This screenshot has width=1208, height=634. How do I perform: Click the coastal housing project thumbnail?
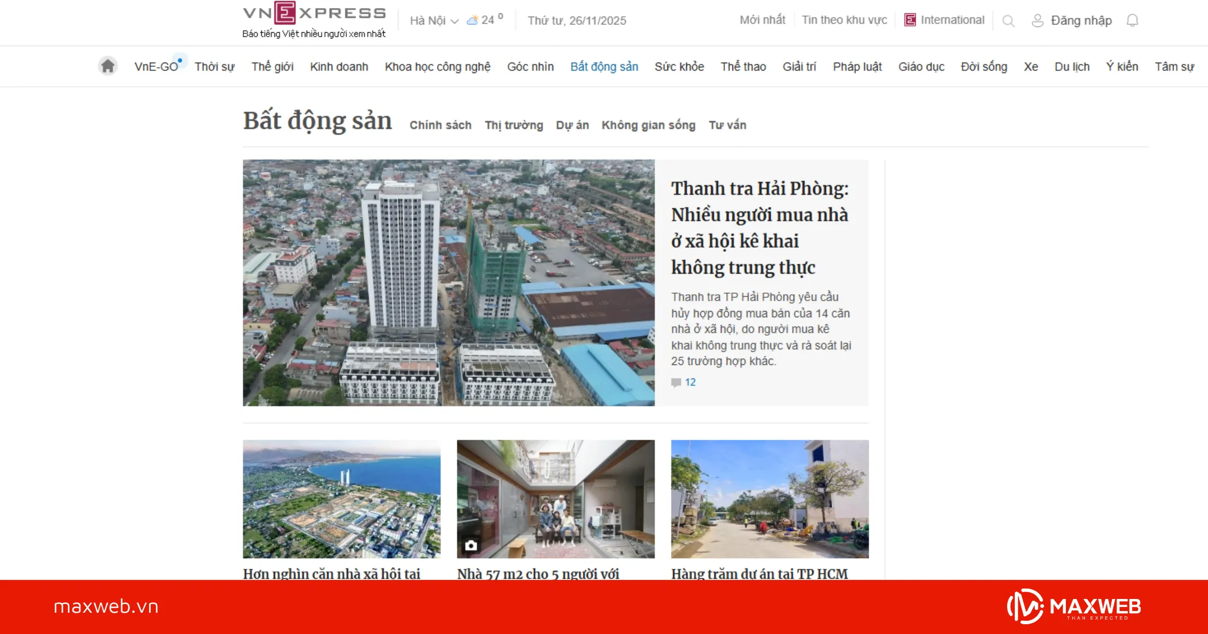coord(342,498)
